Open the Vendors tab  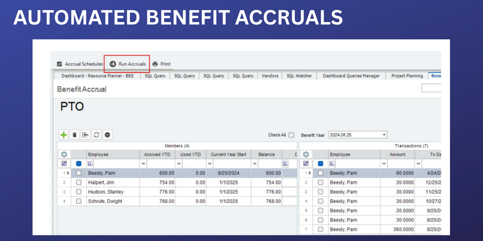coord(270,76)
